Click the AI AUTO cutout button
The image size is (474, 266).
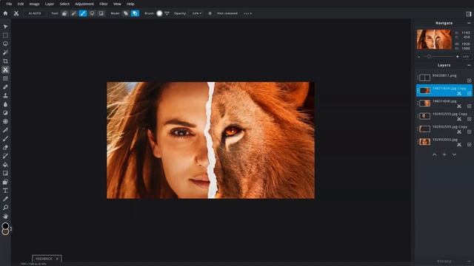click(35, 13)
